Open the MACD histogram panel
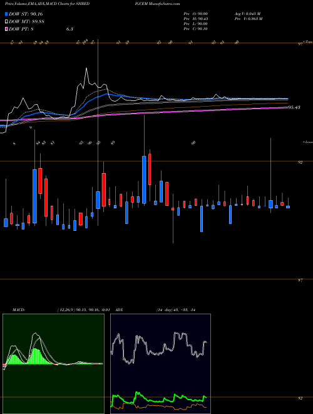Screen dimensions: 313x414 [x=53, y=364]
